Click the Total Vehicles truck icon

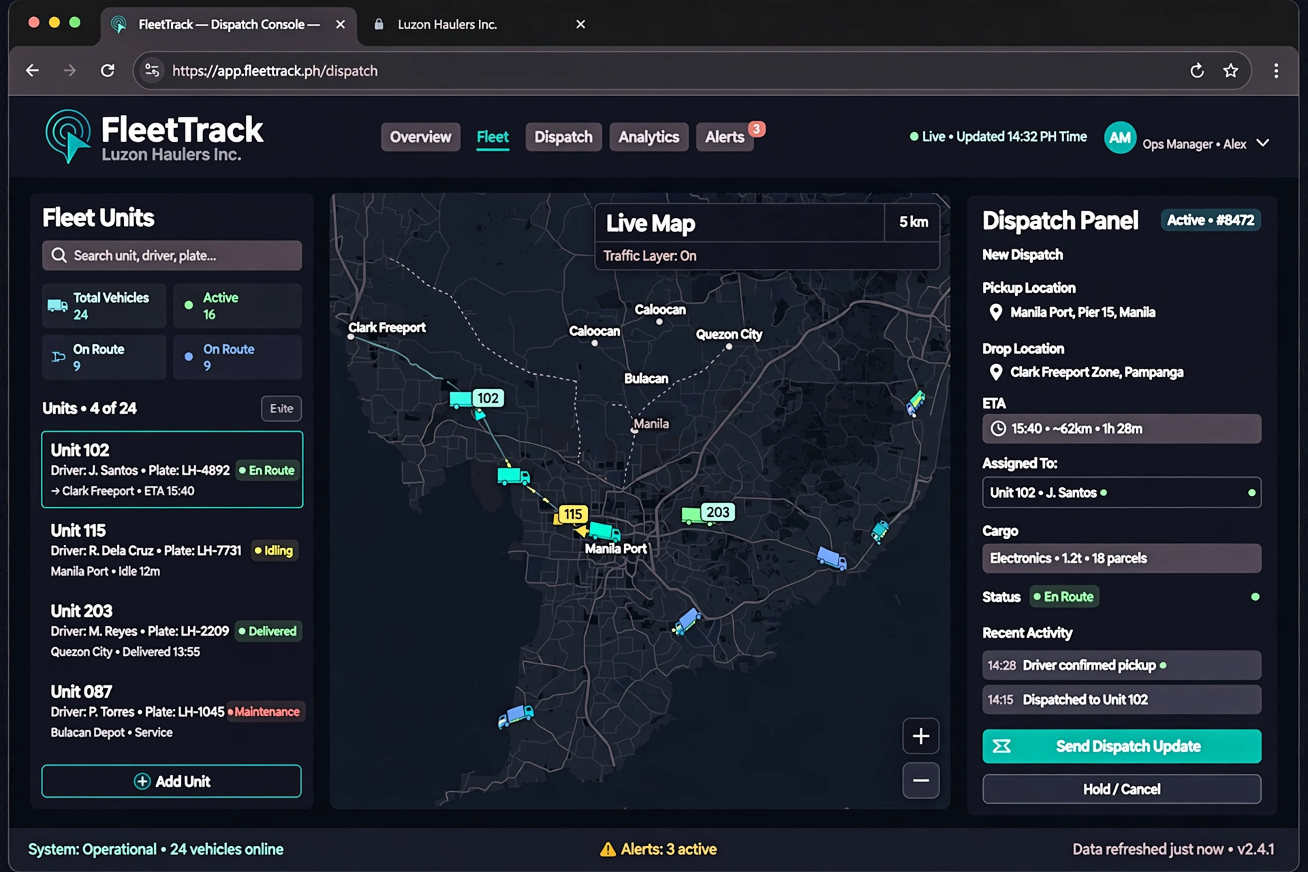[x=57, y=305]
